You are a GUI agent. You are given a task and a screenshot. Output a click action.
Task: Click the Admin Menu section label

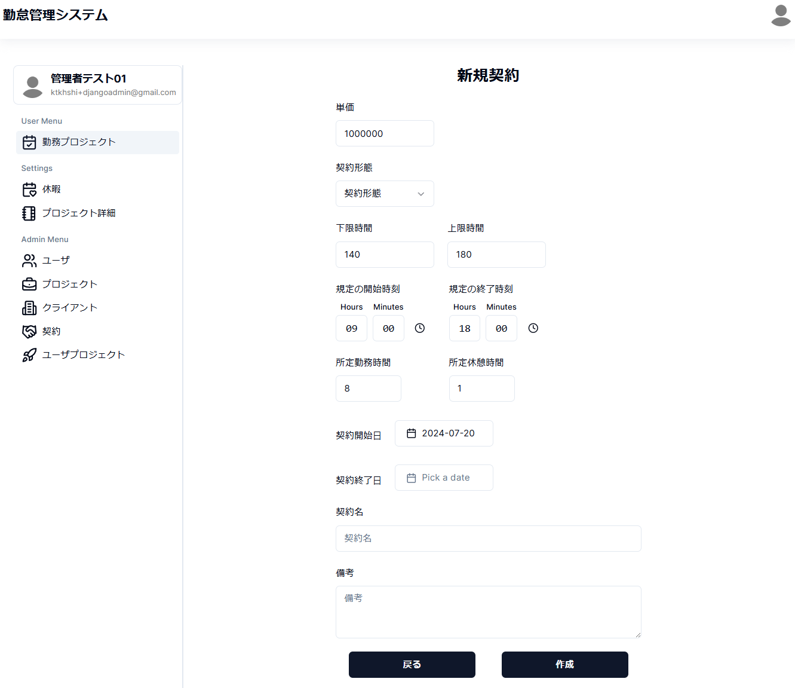coord(45,239)
